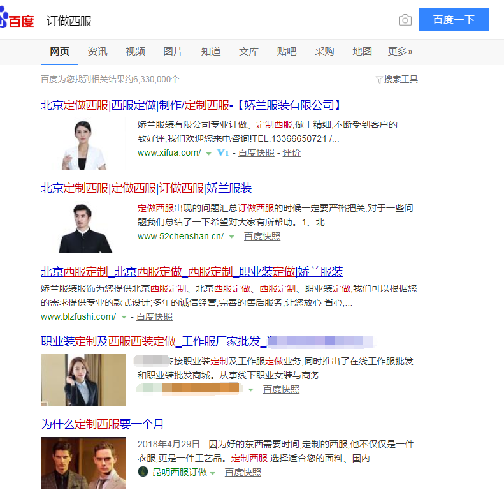Open 百度快照 for the 职业装定制 result
504x497 pixels.
click(x=281, y=389)
